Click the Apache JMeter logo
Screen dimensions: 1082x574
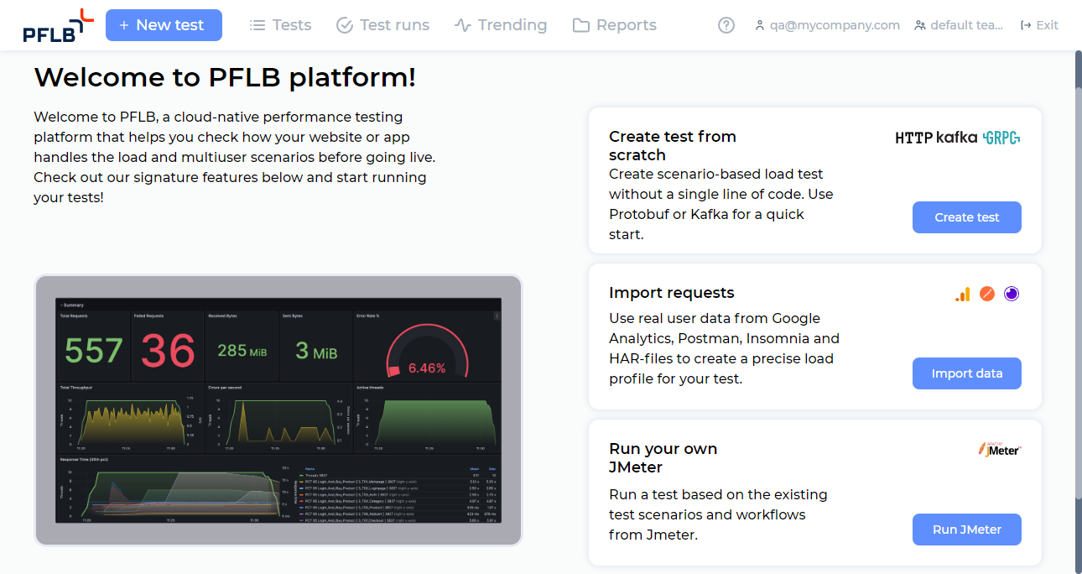1000,450
